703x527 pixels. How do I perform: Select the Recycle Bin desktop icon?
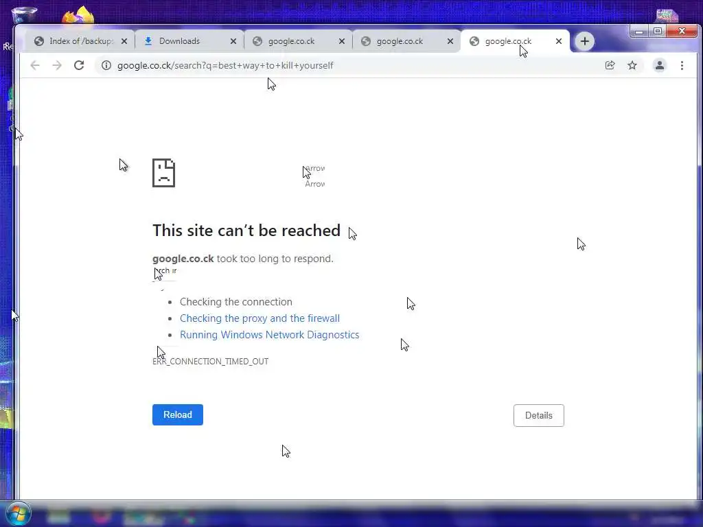tap(23, 16)
